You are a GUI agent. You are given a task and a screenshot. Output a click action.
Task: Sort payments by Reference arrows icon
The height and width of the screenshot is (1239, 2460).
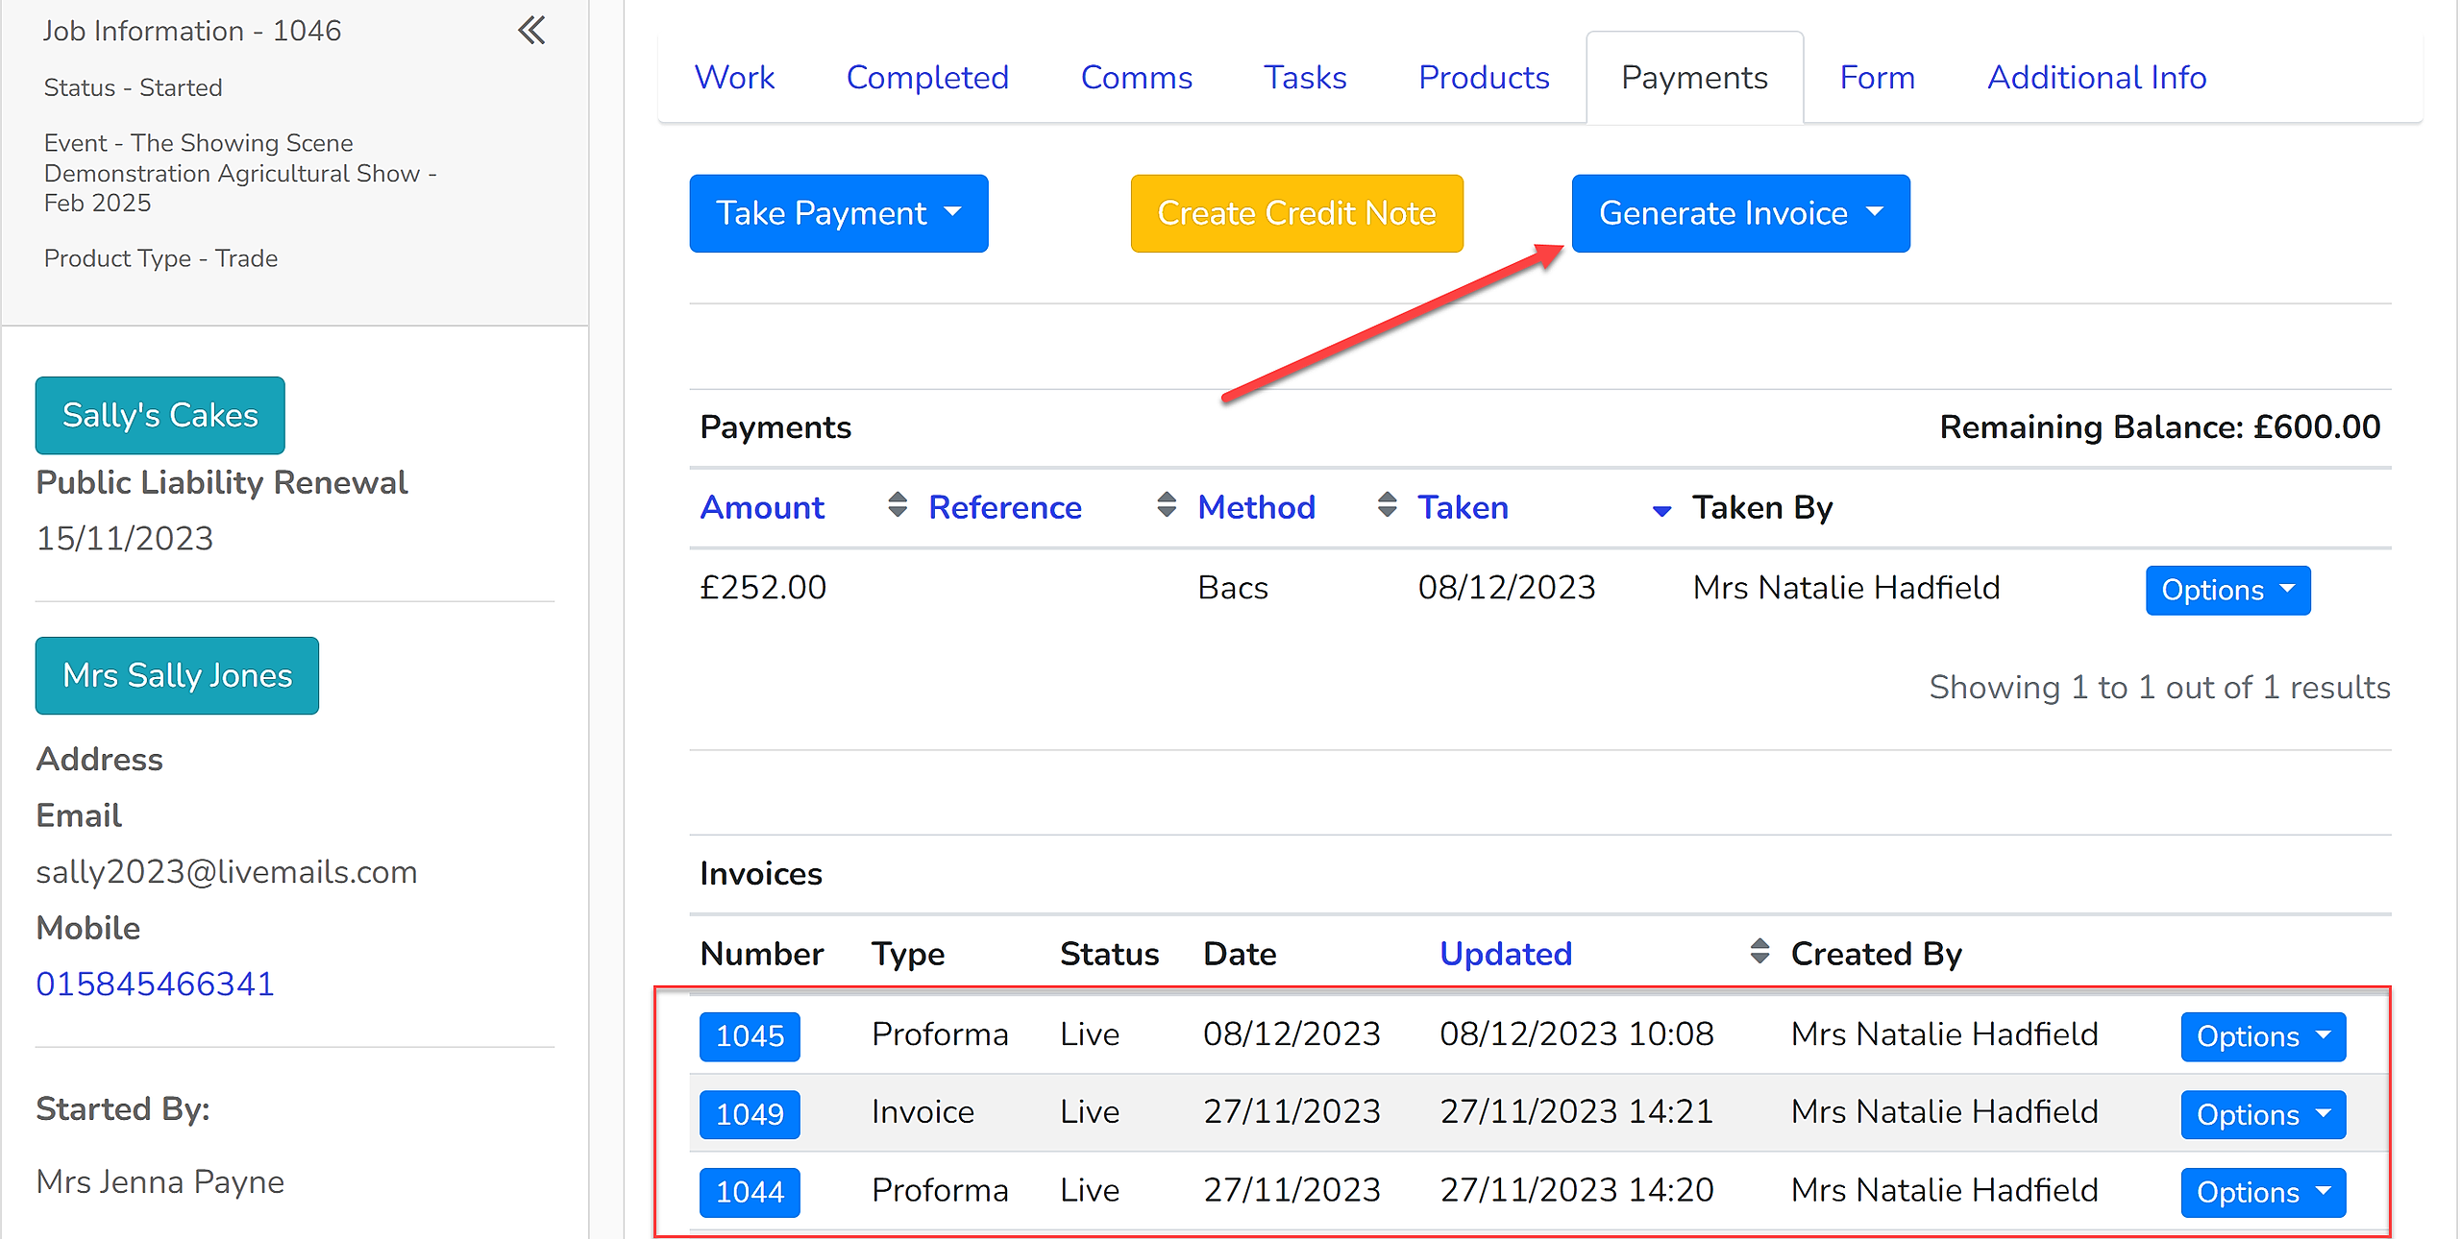pos(1167,505)
